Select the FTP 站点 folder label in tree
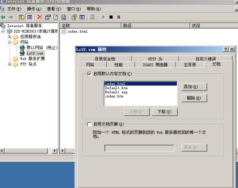238x188 pixels. click(29, 64)
